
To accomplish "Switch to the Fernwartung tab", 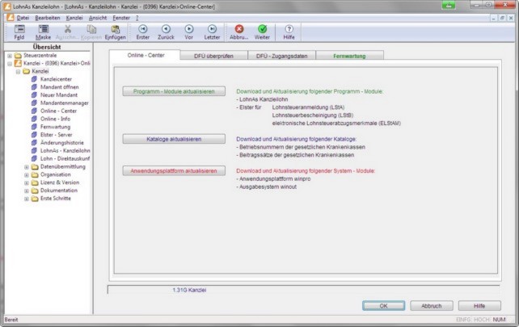I will pyautogui.click(x=349, y=56).
